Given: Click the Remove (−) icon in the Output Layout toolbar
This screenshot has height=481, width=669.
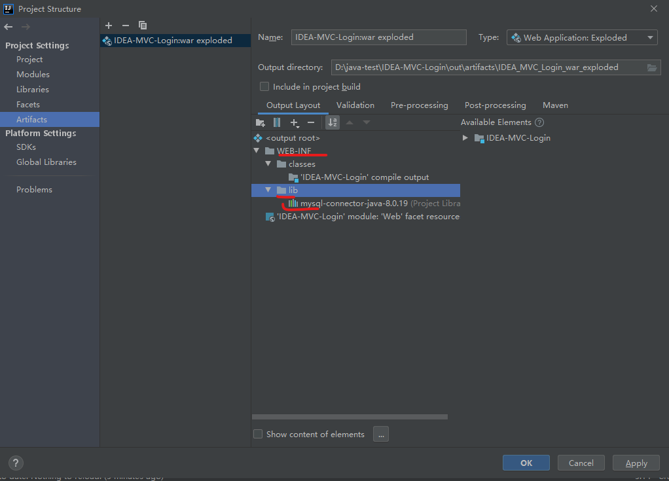Looking at the screenshot, I should click(x=311, y=122).
